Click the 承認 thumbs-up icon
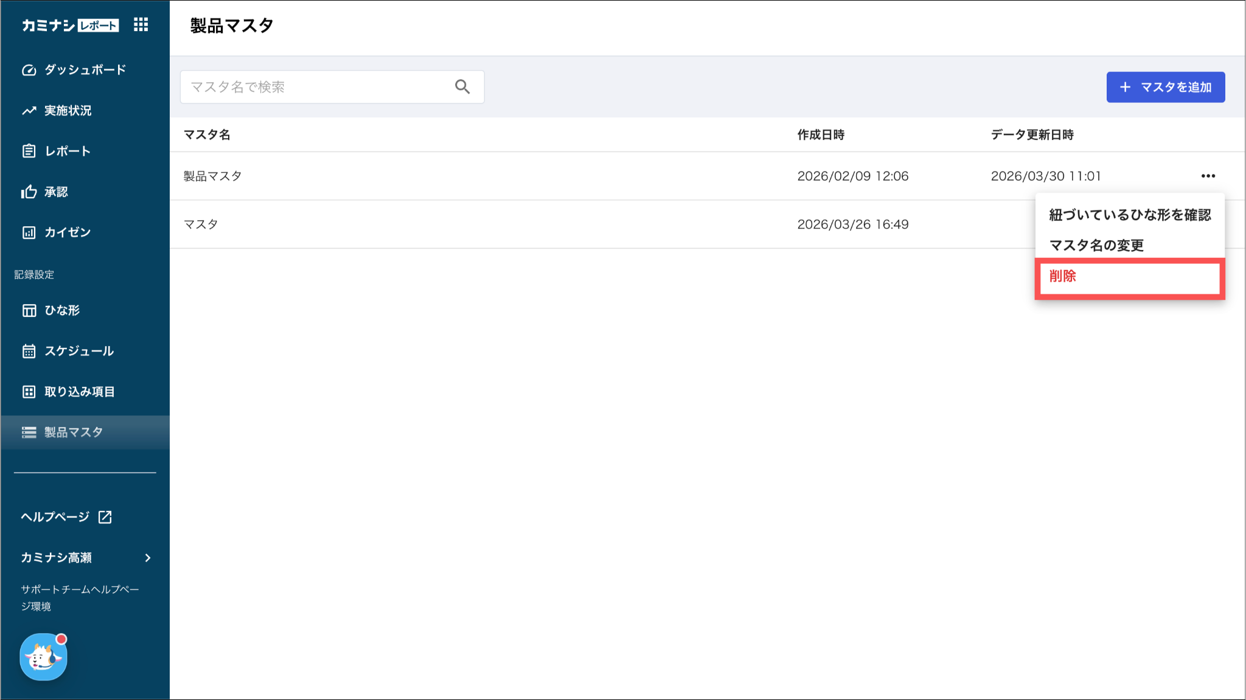 point(29,192)
